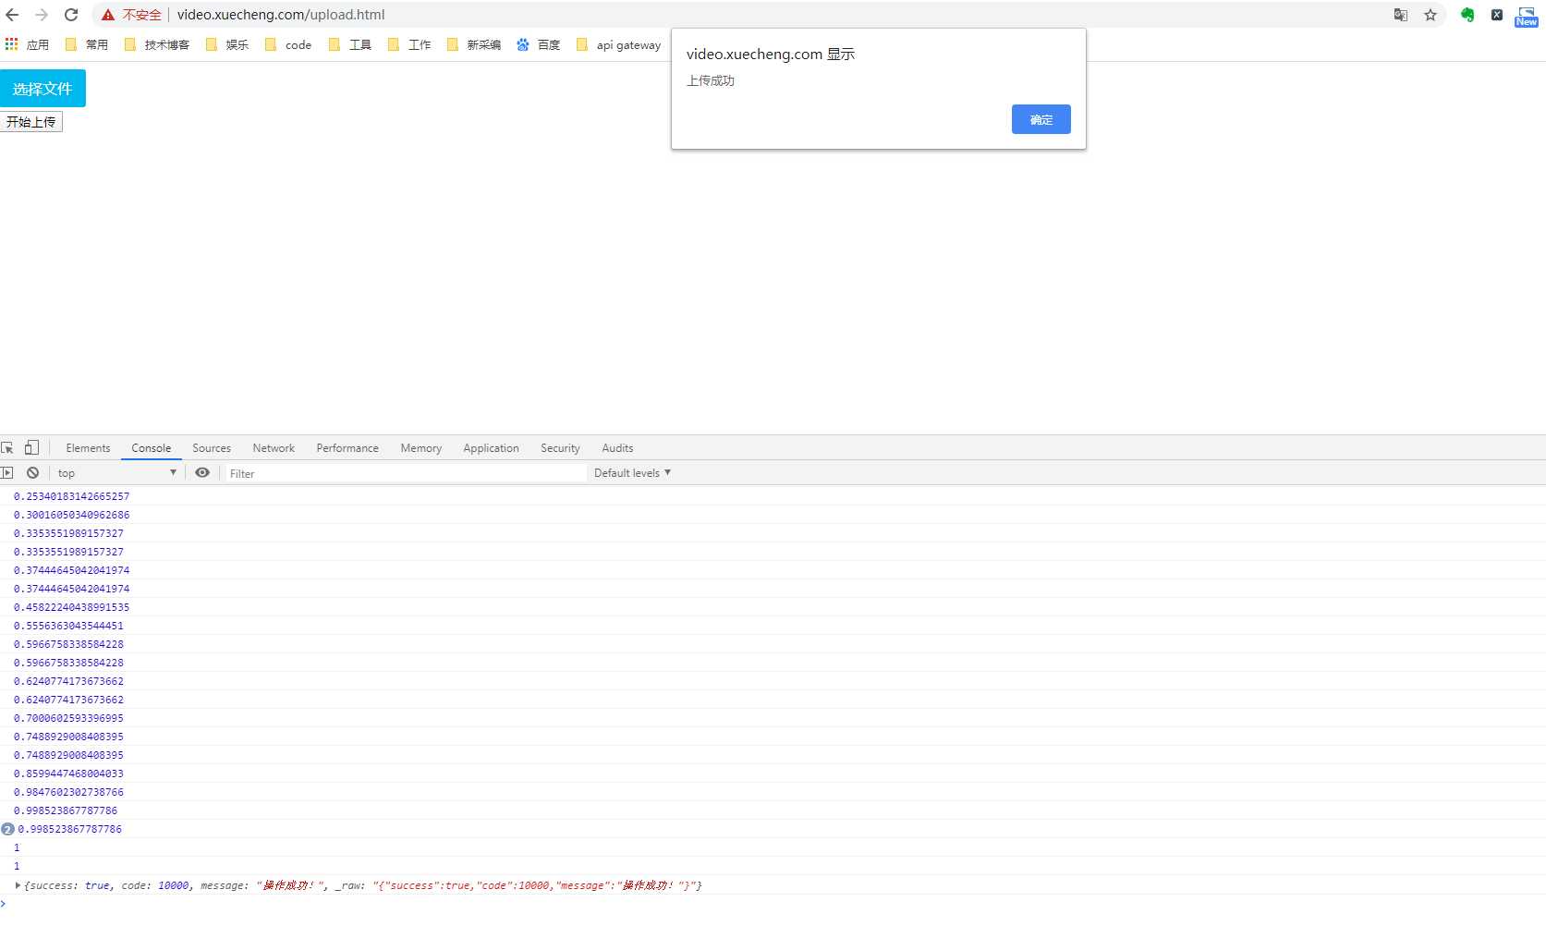Image resolution: width=1546 pixels, height=926 pixels.
Task: Show the console sidebar panel
Action: tap(7, 473)
